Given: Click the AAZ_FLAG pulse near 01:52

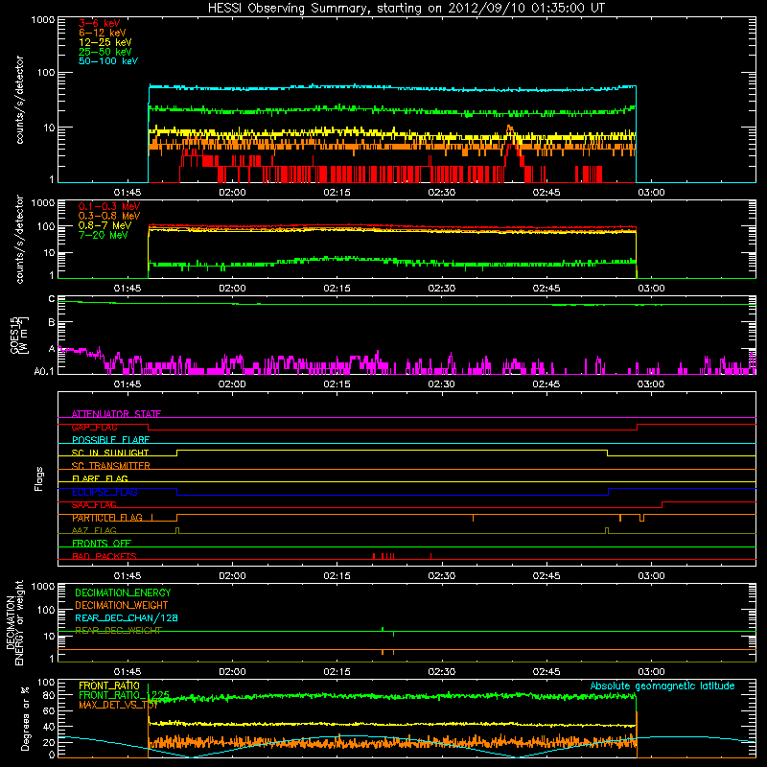Looking at the screenshot, I should (x=177, y=530).
